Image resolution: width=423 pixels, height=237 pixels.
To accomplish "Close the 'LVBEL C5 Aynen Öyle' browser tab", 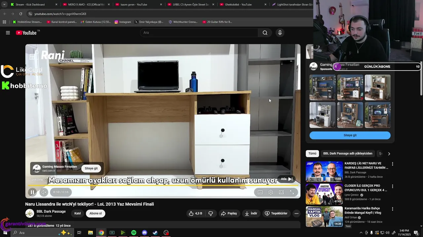I will coord(213,5).
